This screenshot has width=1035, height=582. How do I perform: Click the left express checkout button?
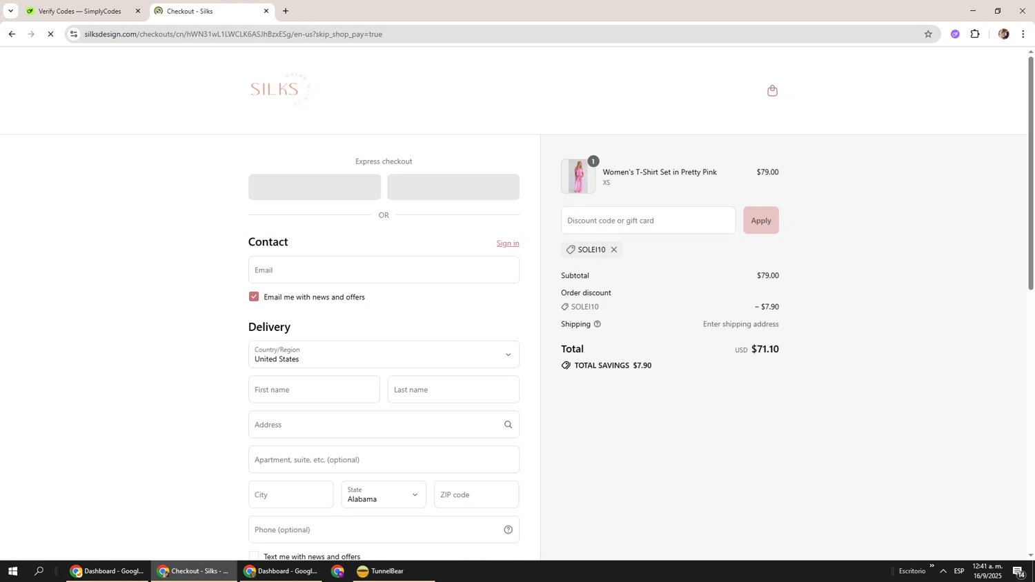[315, 187]
